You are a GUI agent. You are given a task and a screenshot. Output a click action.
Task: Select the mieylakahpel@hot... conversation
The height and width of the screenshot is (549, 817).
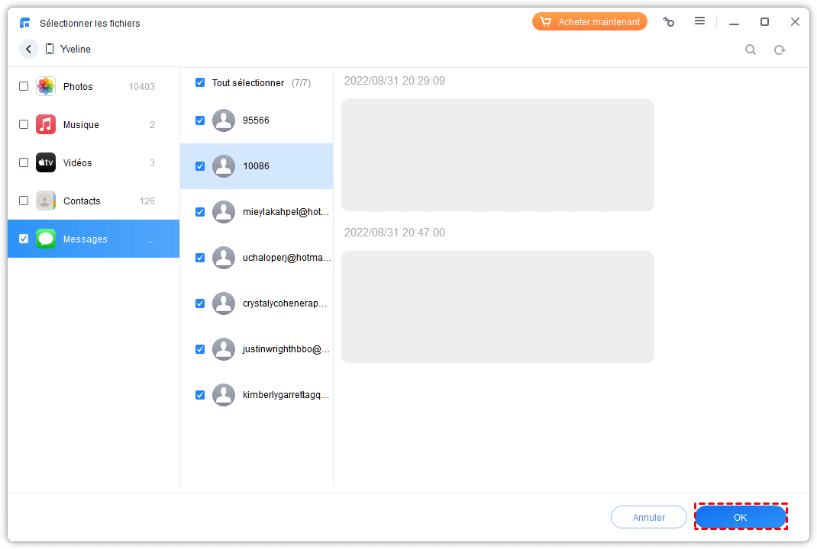pos(286,212)
